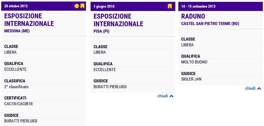This screenshot has height=126, width=264.
Task: Click the 14 - 15 settembre 2013 header
Action: (x=198, y=6)
